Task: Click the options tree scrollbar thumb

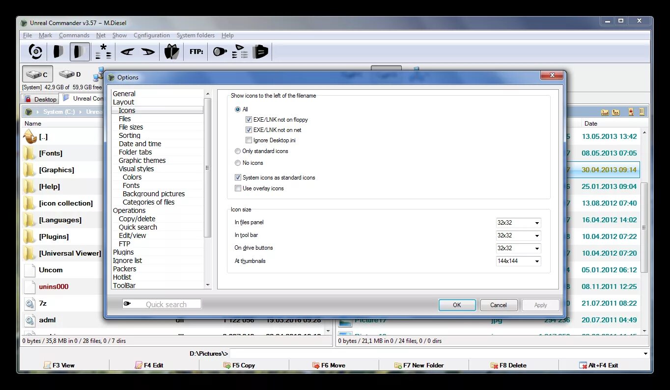Action: coord(207,168)
